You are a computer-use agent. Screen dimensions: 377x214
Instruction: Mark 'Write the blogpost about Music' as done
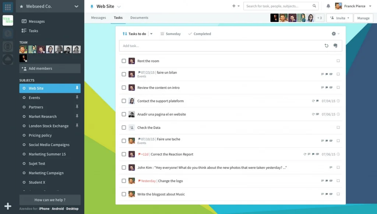pyautogui.click(x=124, y=194)
